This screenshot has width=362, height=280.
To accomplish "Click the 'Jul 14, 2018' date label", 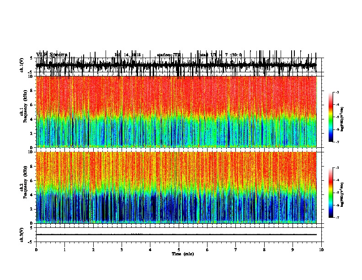I will 128,55.
